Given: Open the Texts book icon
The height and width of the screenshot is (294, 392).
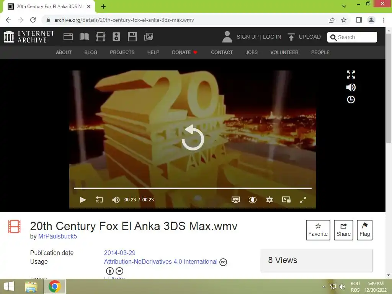Looking at the screenshot, I should [84, 37].
